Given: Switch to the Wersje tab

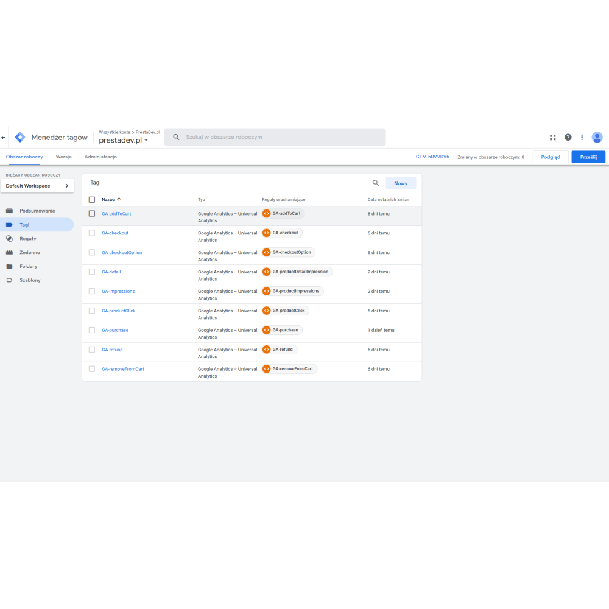Looking at the screenshot, I should pos(64,157).
